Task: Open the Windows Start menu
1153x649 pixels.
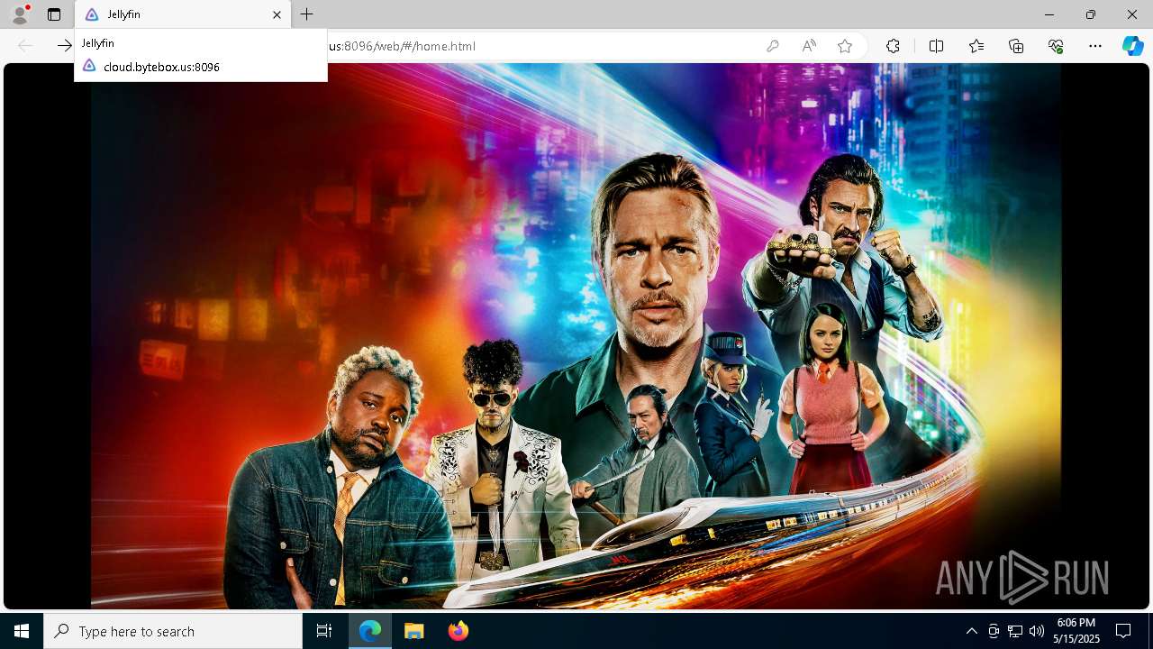Action: click(22, 631)
